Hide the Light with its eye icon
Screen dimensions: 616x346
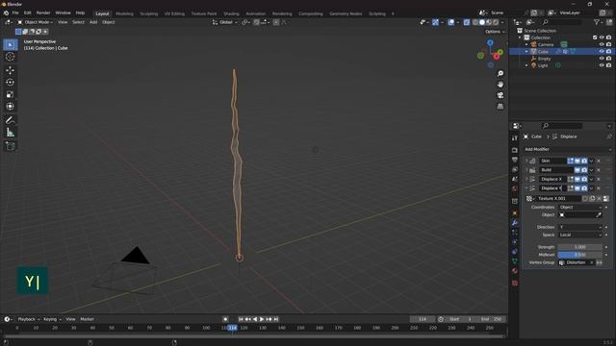[602, 65]
